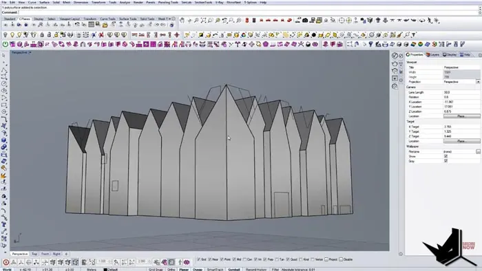482x271 pixels.
Task: Toggle the End osnap checkbox
Action: pos(198,259)
